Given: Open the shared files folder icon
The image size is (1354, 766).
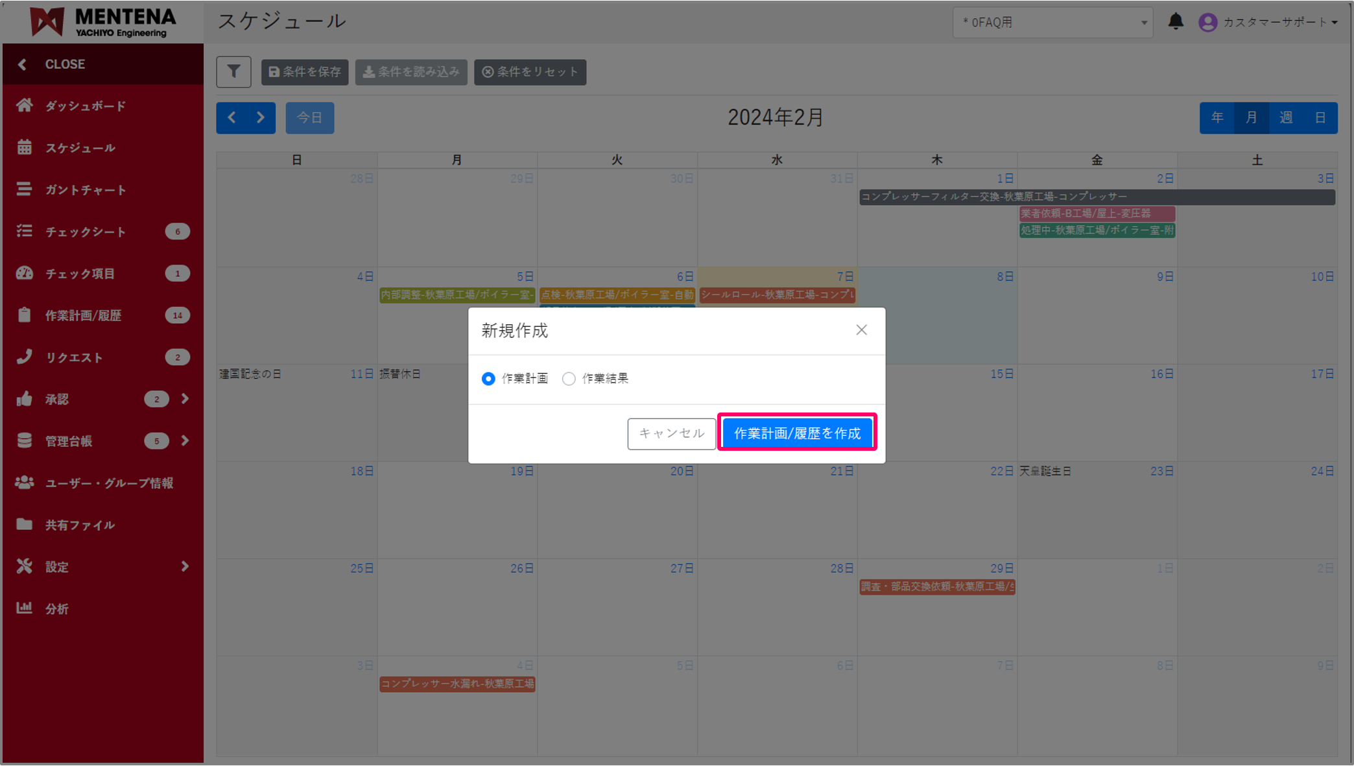Looking at the screenshot, I should click(x=25, y=524).
